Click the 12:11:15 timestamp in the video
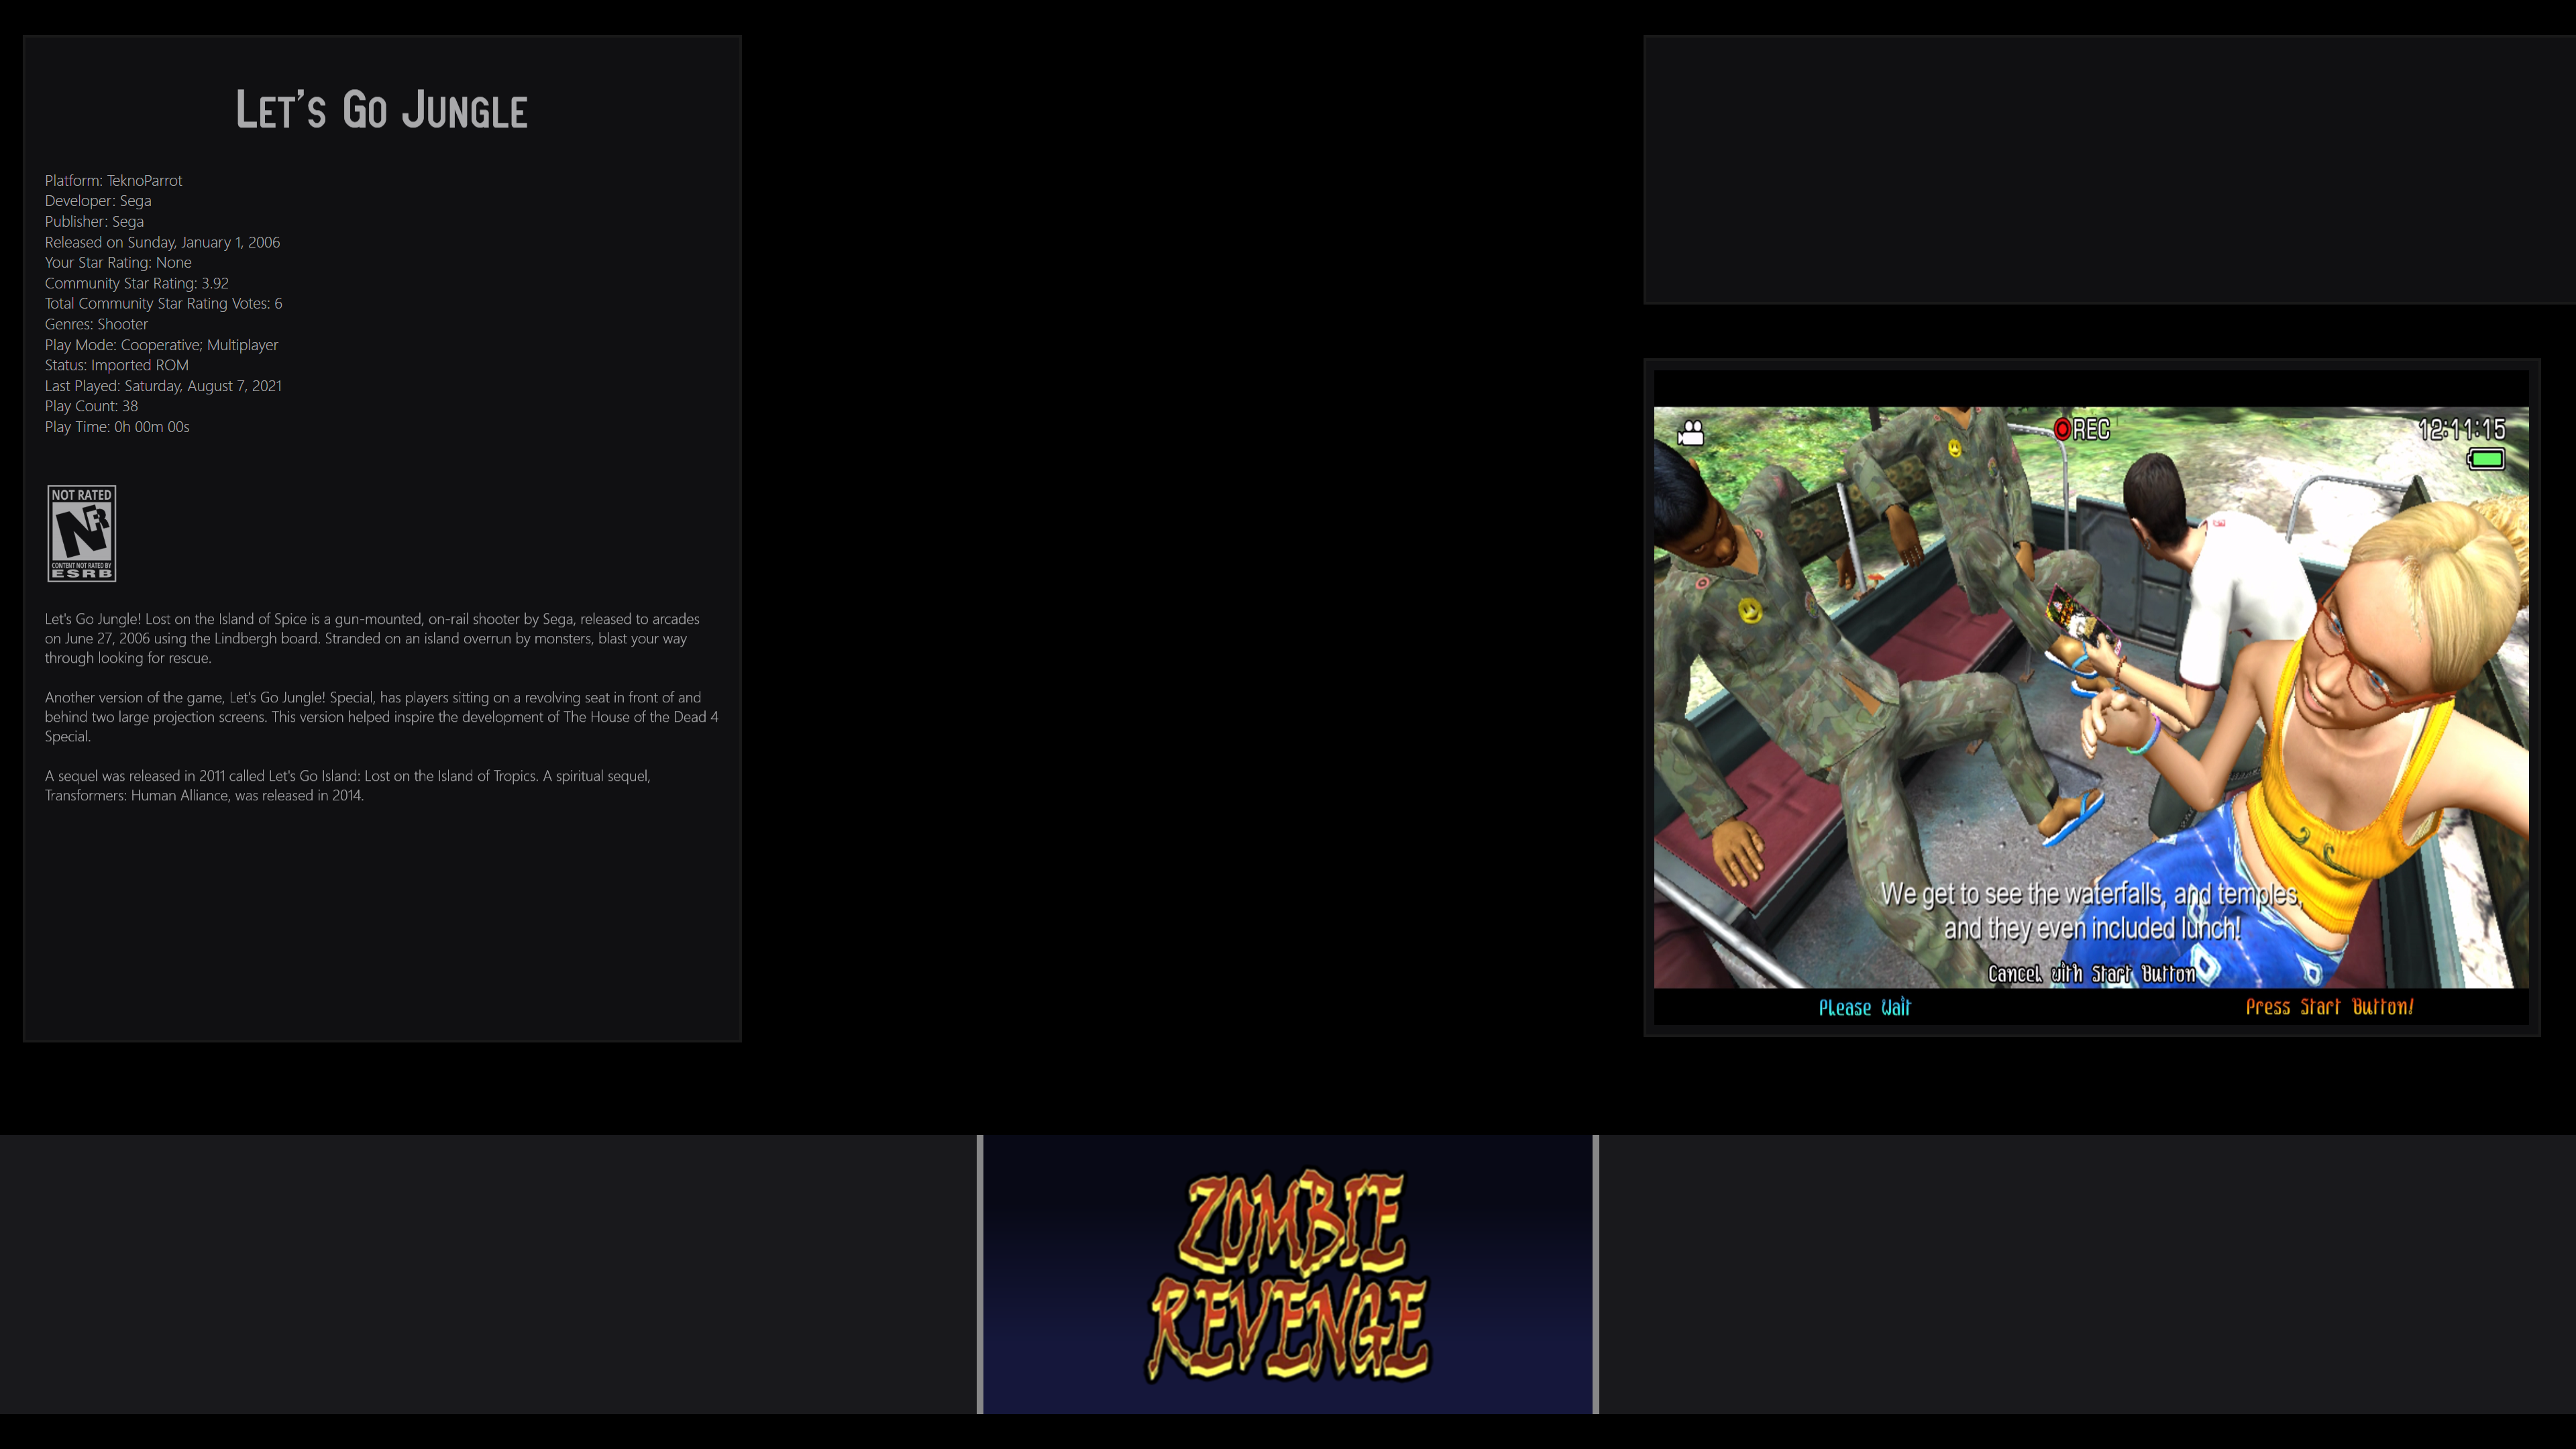Viewport: 2576px width, 1449px height. [2461, 429]
